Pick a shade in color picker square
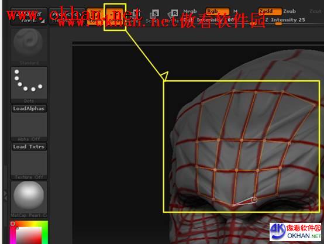 click(29, 236)
